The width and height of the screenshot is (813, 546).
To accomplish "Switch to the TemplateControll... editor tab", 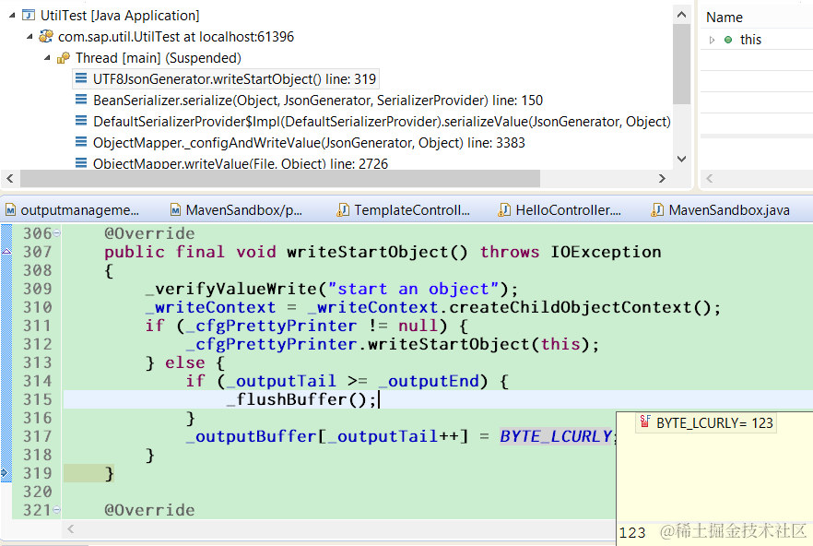I will point(412,210).
